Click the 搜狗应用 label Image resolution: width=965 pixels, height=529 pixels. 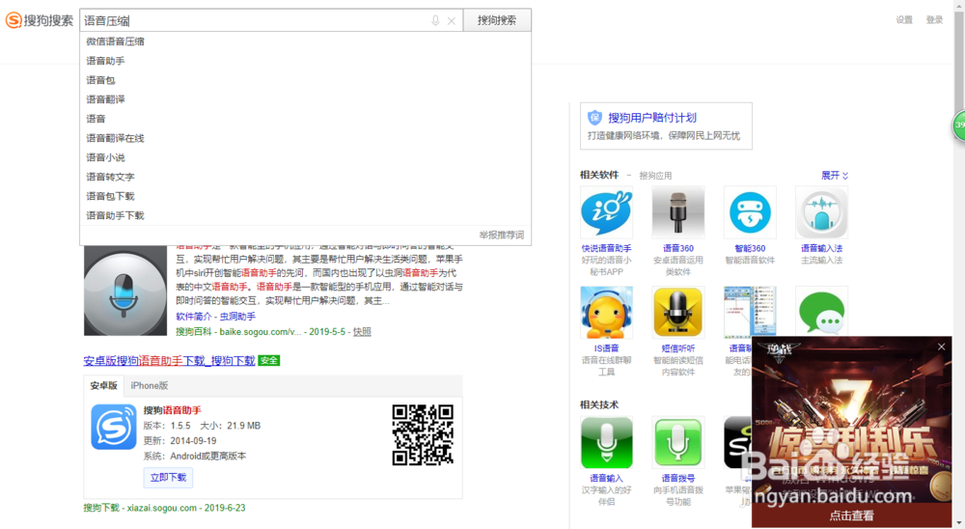pos(655,176)
